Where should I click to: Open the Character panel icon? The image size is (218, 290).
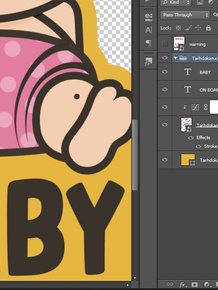pos(149,30)
